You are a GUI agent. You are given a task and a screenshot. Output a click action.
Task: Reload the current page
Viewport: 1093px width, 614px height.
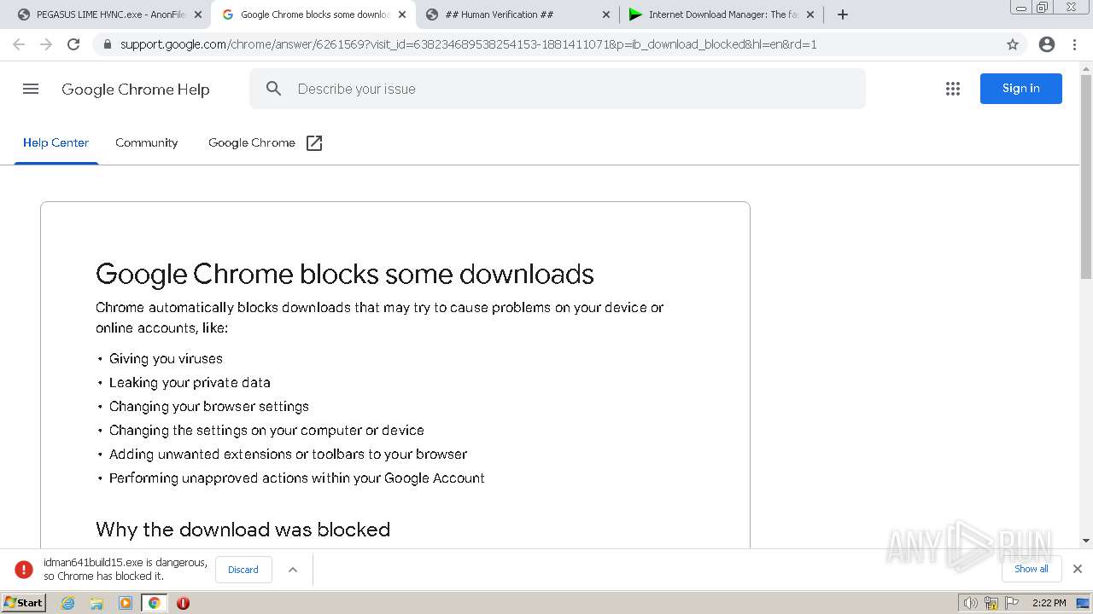click(x=73, y=44)
